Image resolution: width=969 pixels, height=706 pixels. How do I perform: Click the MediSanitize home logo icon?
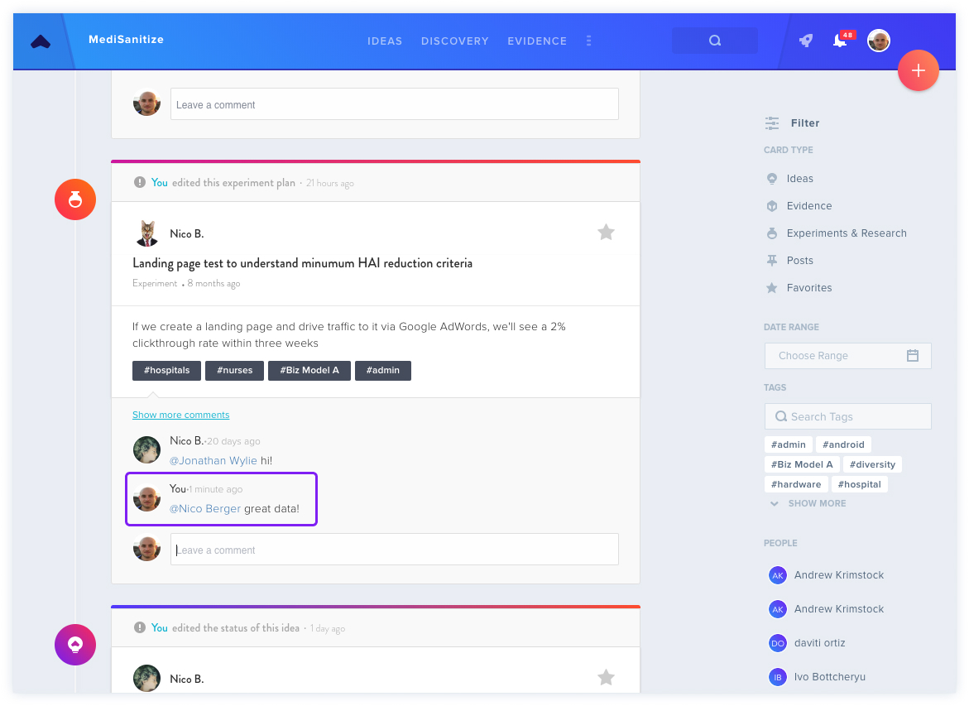pos(41,41)
